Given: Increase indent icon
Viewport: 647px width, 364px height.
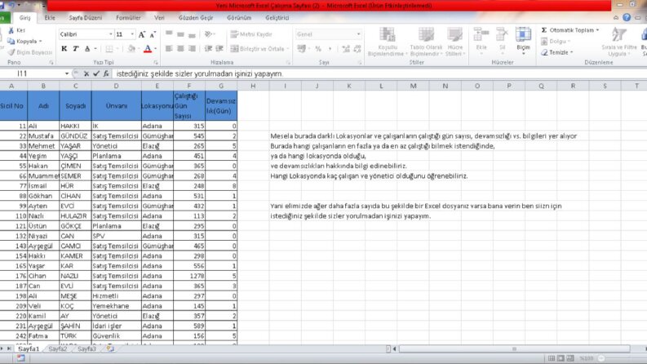Looking at the screenshot, I should (x=219, y=49).
